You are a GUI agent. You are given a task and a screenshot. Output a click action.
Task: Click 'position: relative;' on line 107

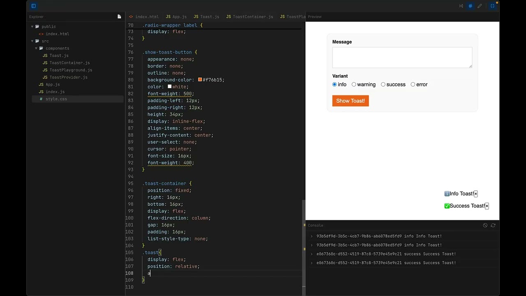pyautogui.click(x=173, y=266)
